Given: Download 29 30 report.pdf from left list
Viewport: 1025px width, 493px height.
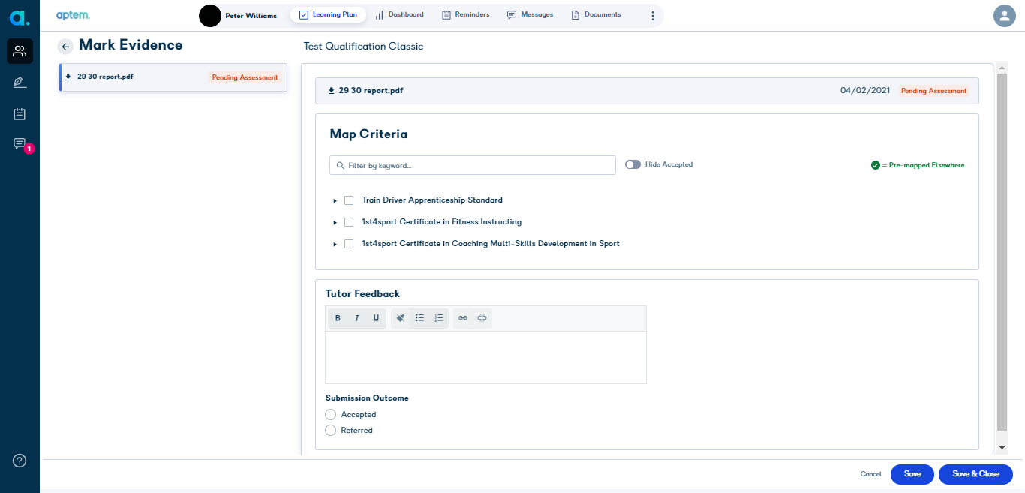Looking at the screenshot, I should pos(68,77).
